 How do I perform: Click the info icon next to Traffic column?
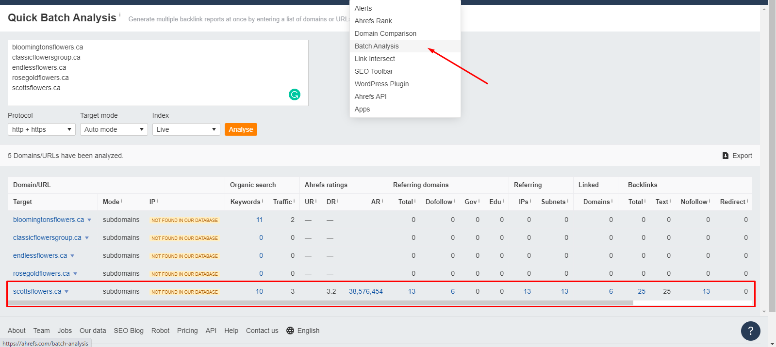pyautogui.click(x=294, y=201)
